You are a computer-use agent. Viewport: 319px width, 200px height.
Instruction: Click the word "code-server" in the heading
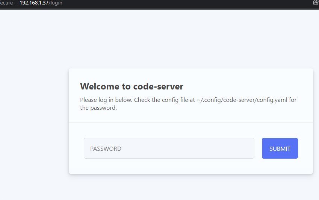pyautogui.click(x=158, y=86)
